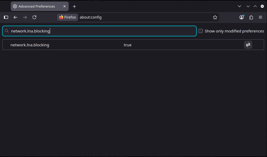Close the Firefox window
267x157 pixels.
[x=262, y=6]
